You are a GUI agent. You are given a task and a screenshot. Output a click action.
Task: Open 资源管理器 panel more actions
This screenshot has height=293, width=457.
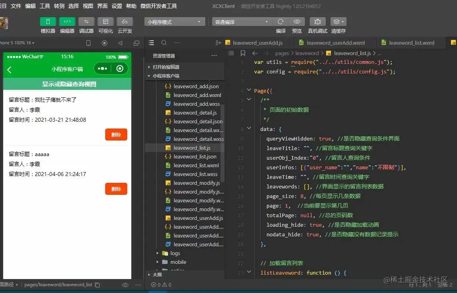214,55
